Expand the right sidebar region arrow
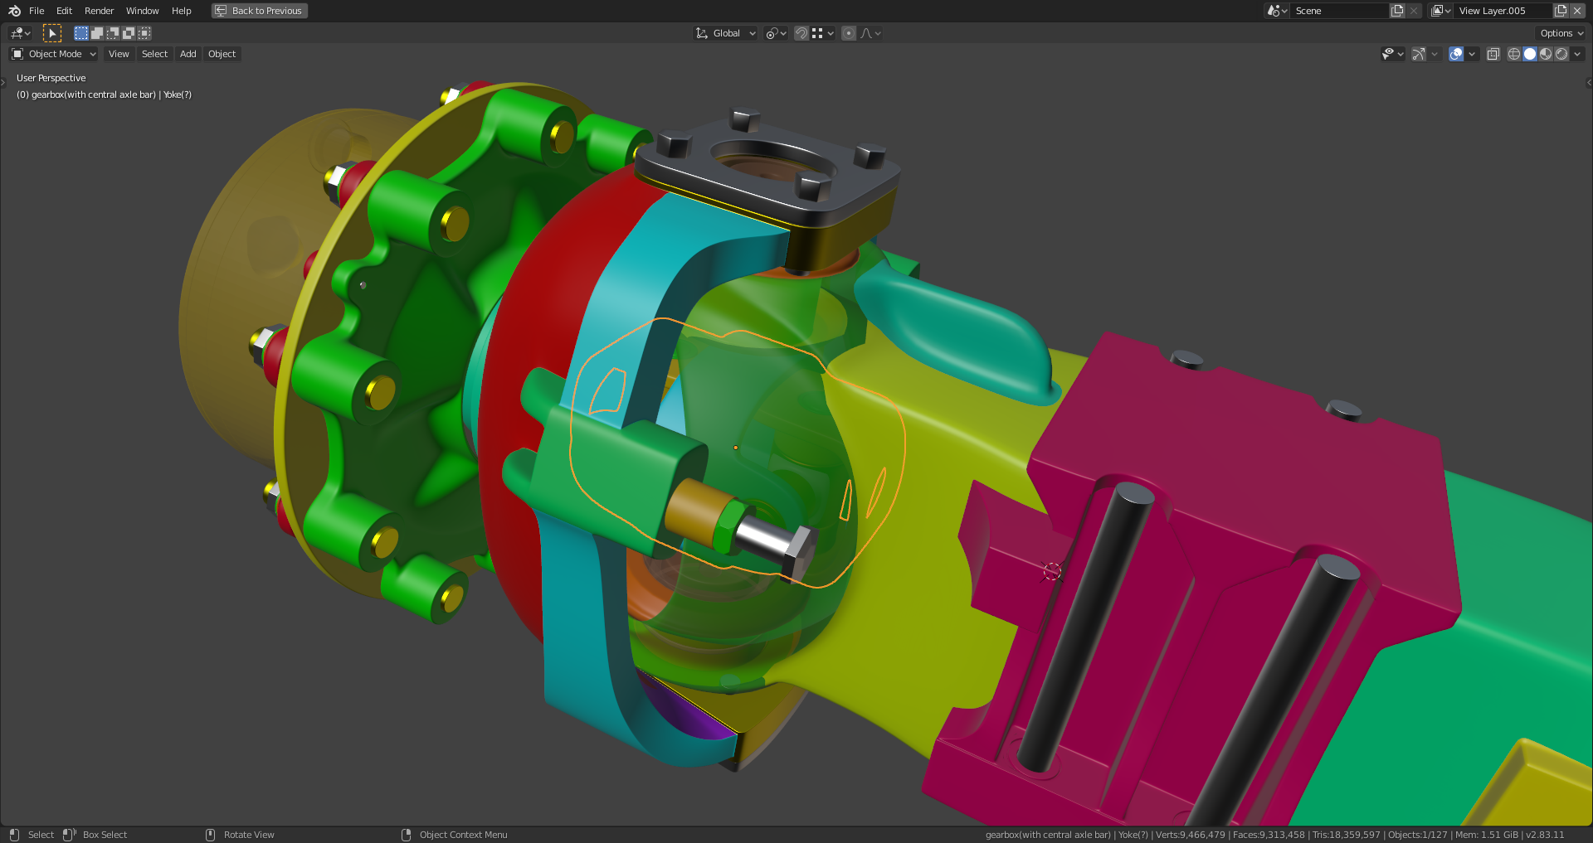The width and height of the screenshot is (1593, 843). (1589, 82)
